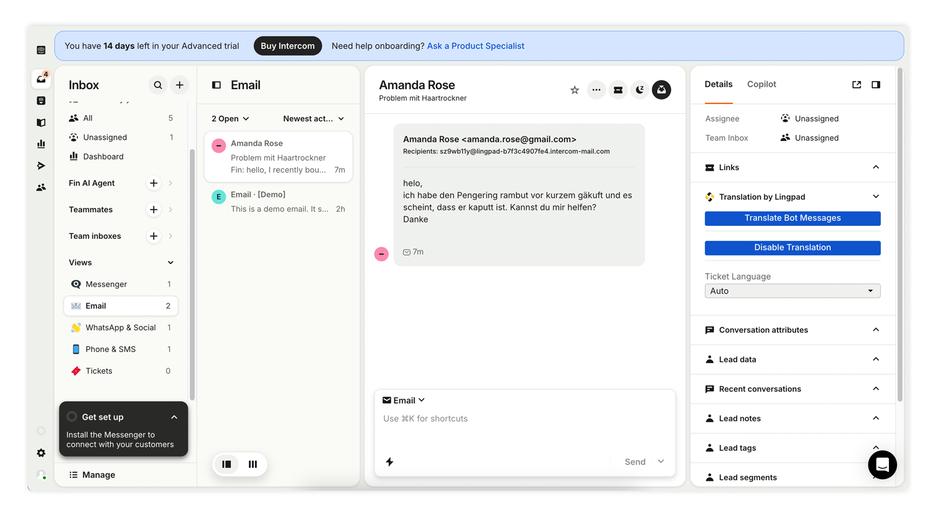Click the Get set up progress circle
Screen dimensions: 936x516
72,417
